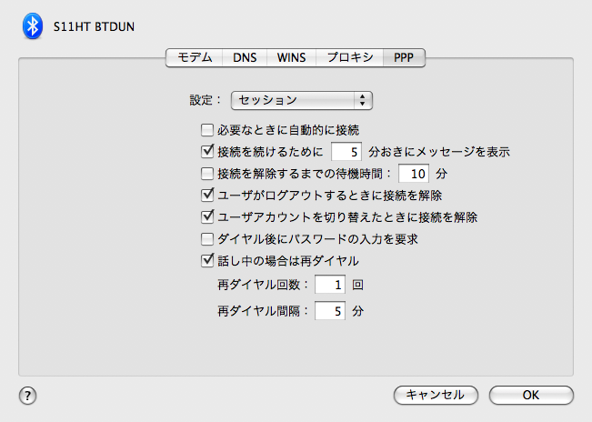The width and height of the screenshot is (592, 422).
Task: Disable 話し中の場合は再ダイヤル checkbox
Action: [x=206, y=261]
